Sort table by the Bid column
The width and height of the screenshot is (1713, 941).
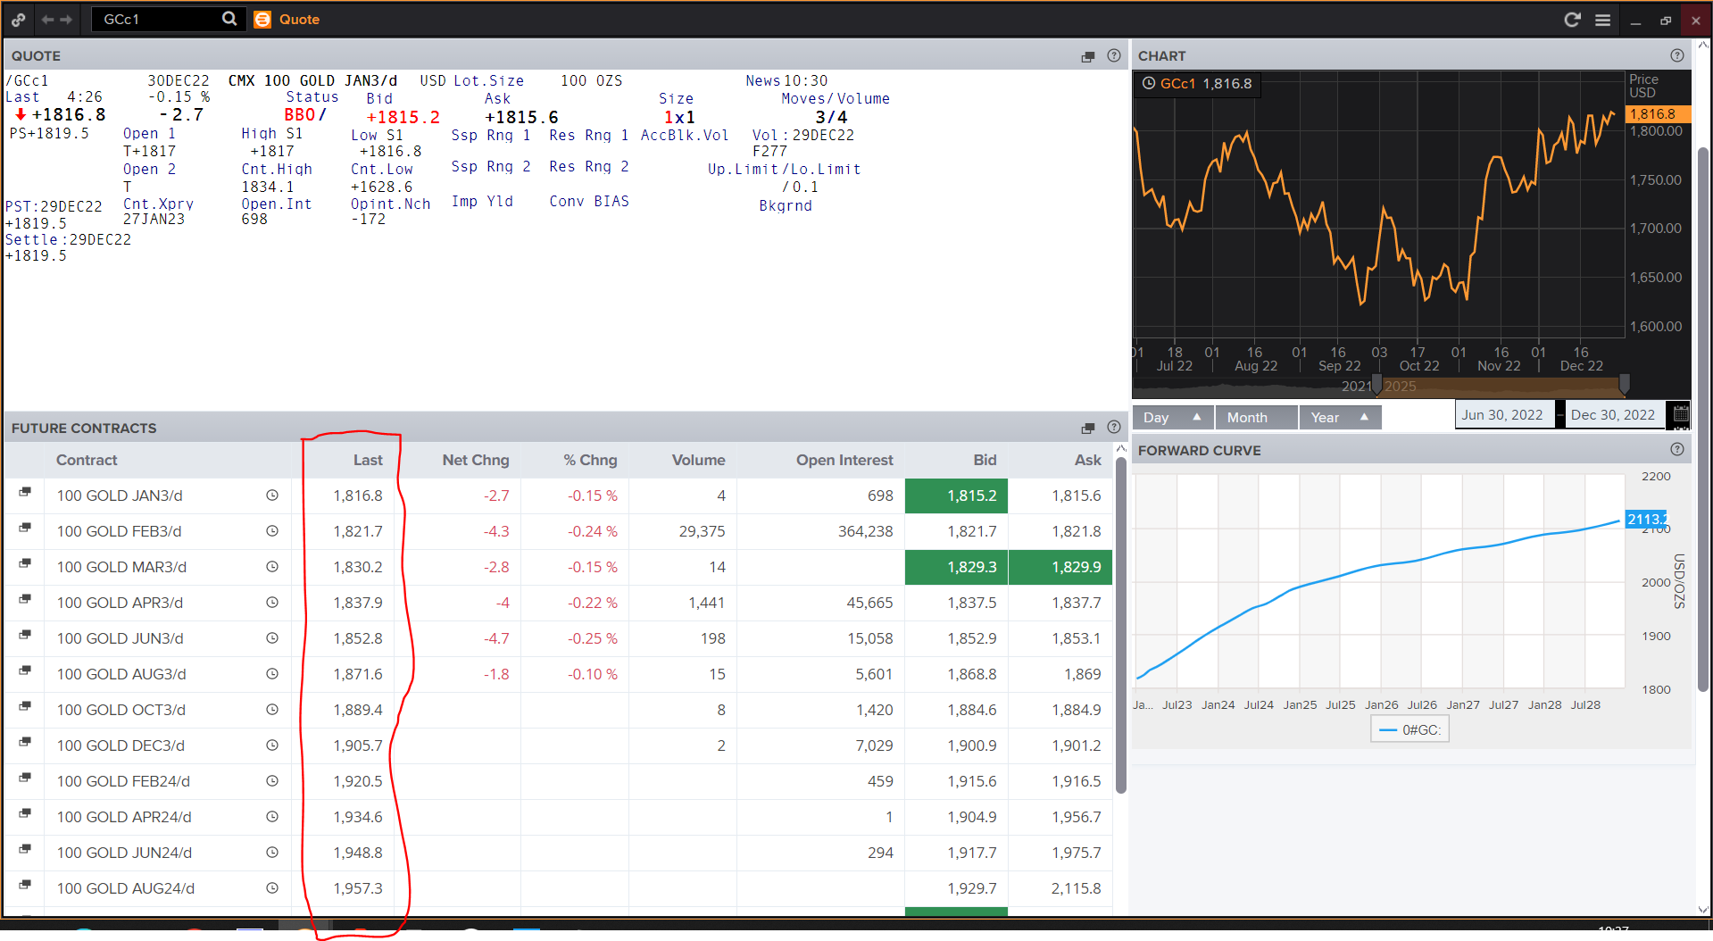[985, 460]
